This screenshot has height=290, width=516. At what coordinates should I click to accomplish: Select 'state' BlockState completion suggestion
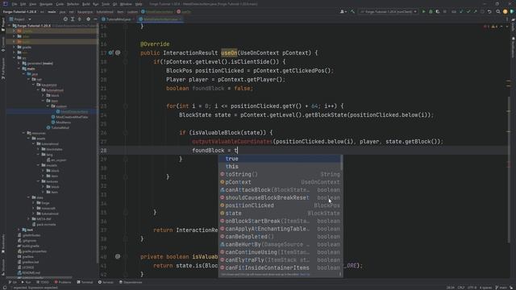point(280,213)
